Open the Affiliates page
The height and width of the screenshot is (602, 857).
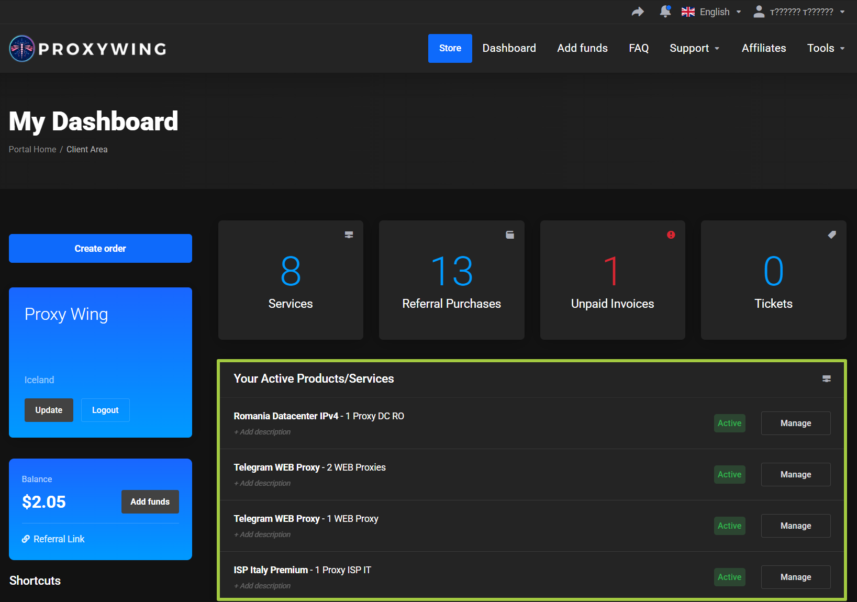(764, 48)
